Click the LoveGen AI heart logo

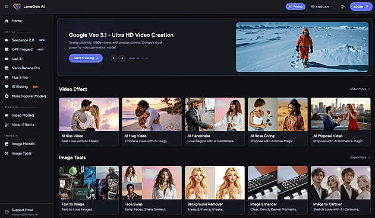pos(17,7)
